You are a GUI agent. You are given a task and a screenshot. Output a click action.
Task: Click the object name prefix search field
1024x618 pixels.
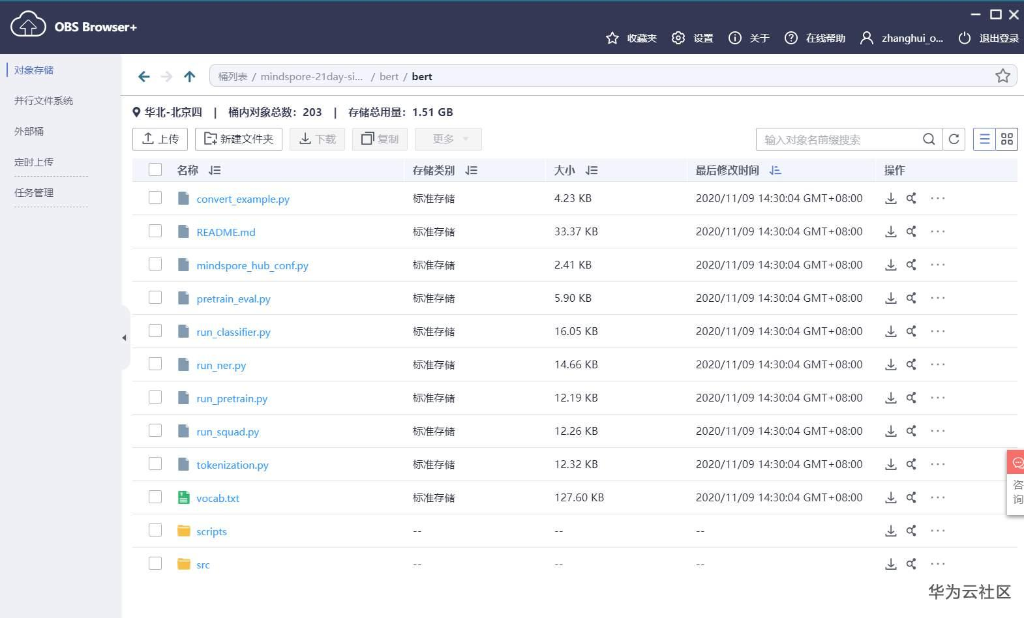836,140
